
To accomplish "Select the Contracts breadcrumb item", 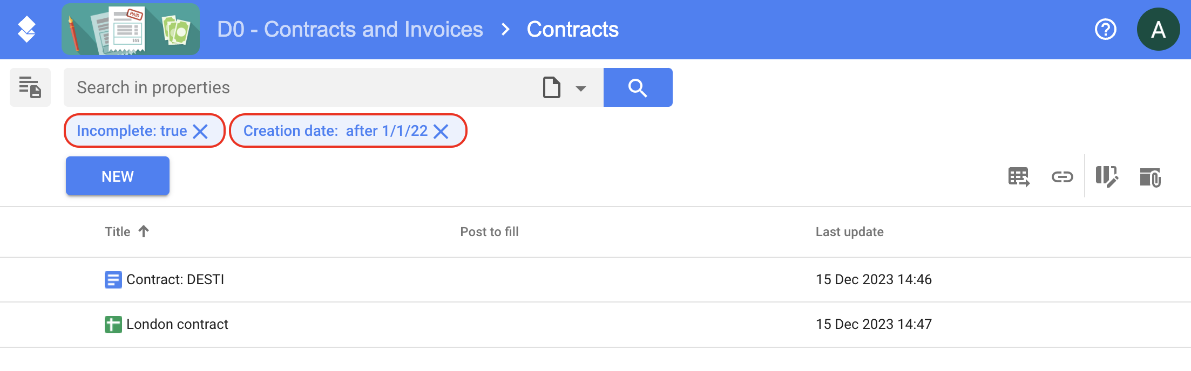I will (x=572, y=29).
